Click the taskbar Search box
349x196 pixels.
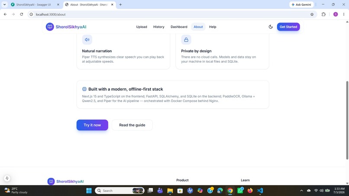[x=120, y=191]
